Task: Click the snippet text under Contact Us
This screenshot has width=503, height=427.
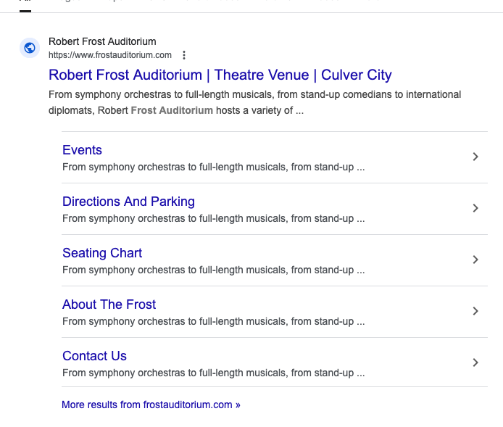Action: pos(213,373)
